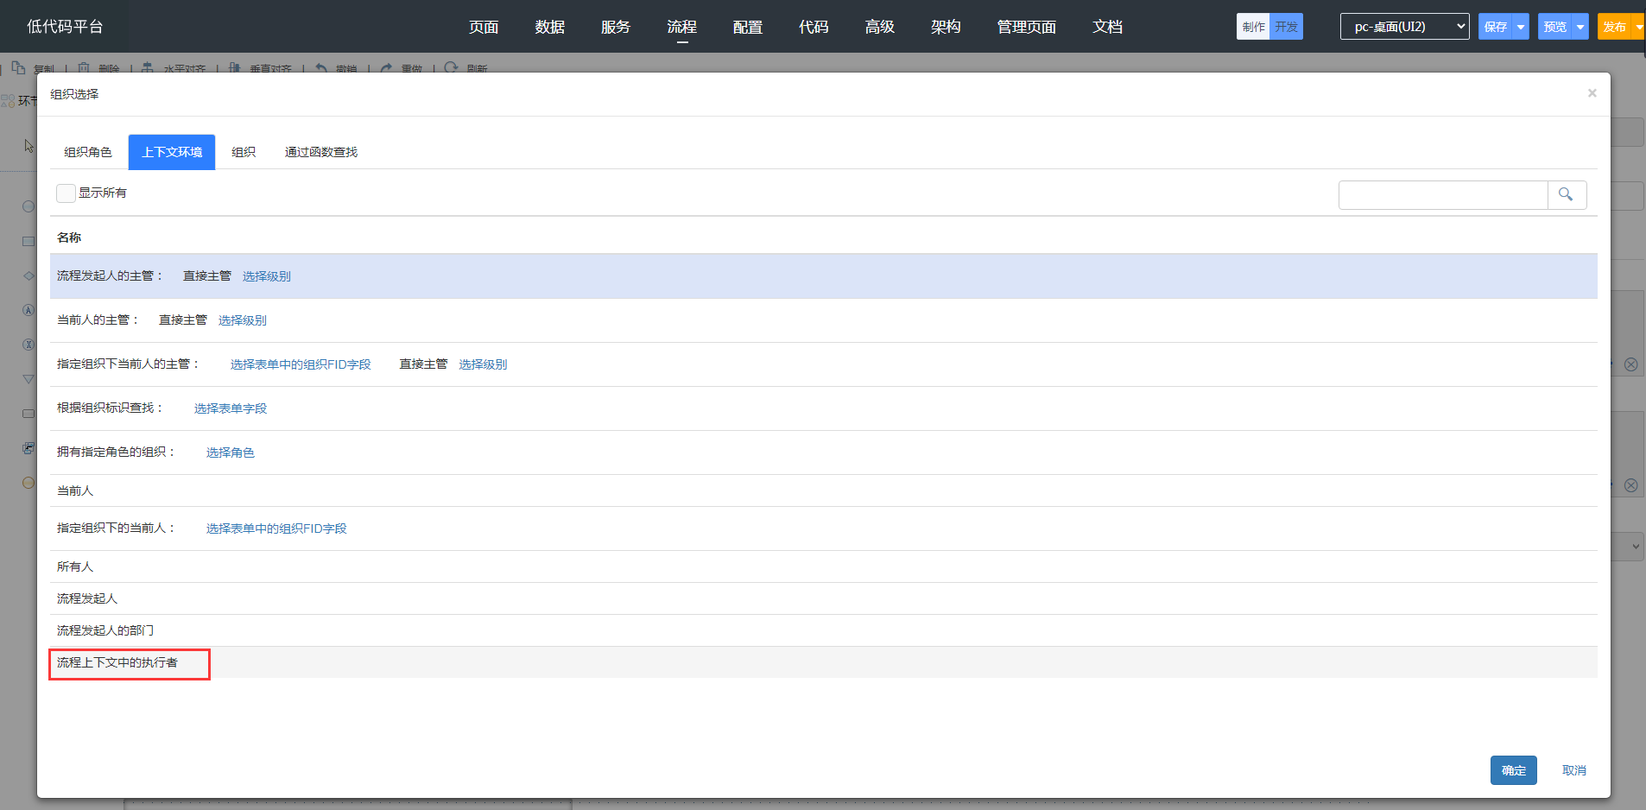Image resolution: width=1646 pixels, height=810 pixels.
Task: Switch to the 组织角色 tab
Action: (88, 152)
